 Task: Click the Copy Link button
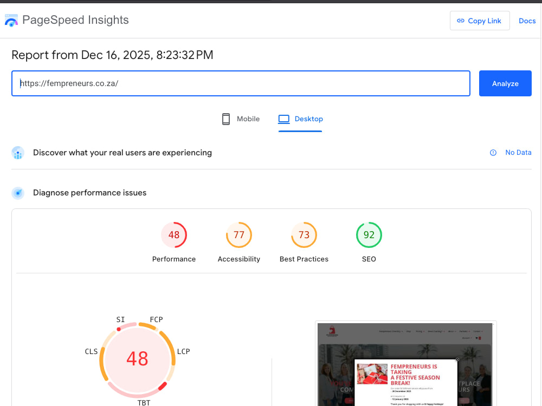[480, 21]
